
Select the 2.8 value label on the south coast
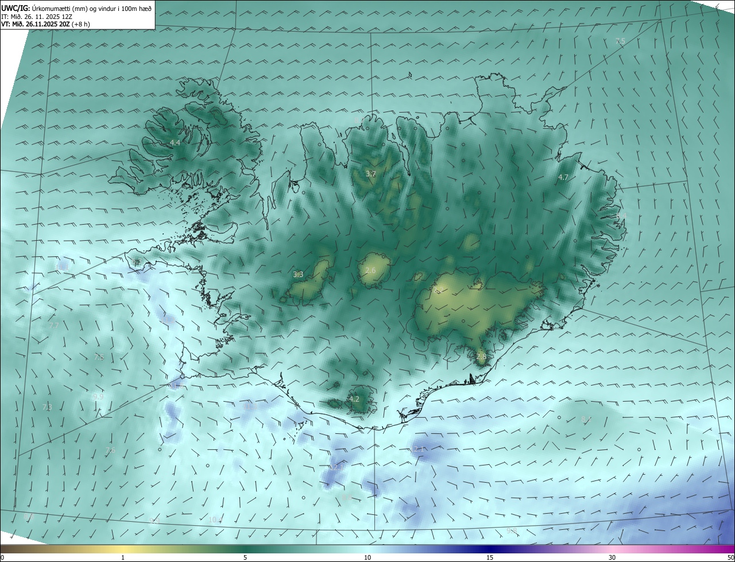click(481, 357)
